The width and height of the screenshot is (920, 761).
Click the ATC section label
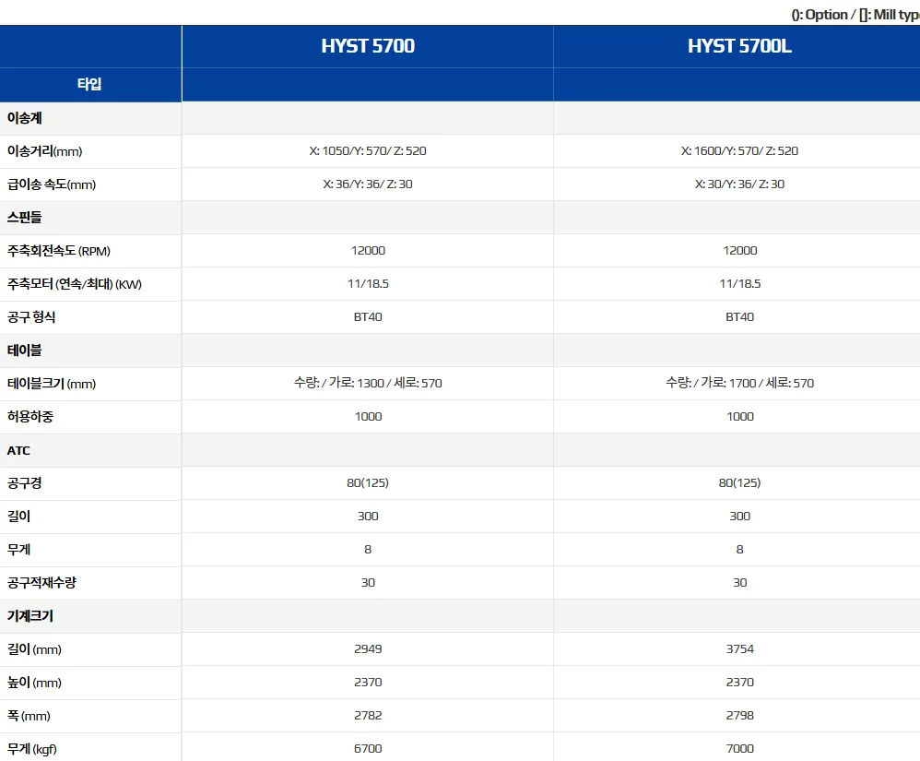(18, 450)
